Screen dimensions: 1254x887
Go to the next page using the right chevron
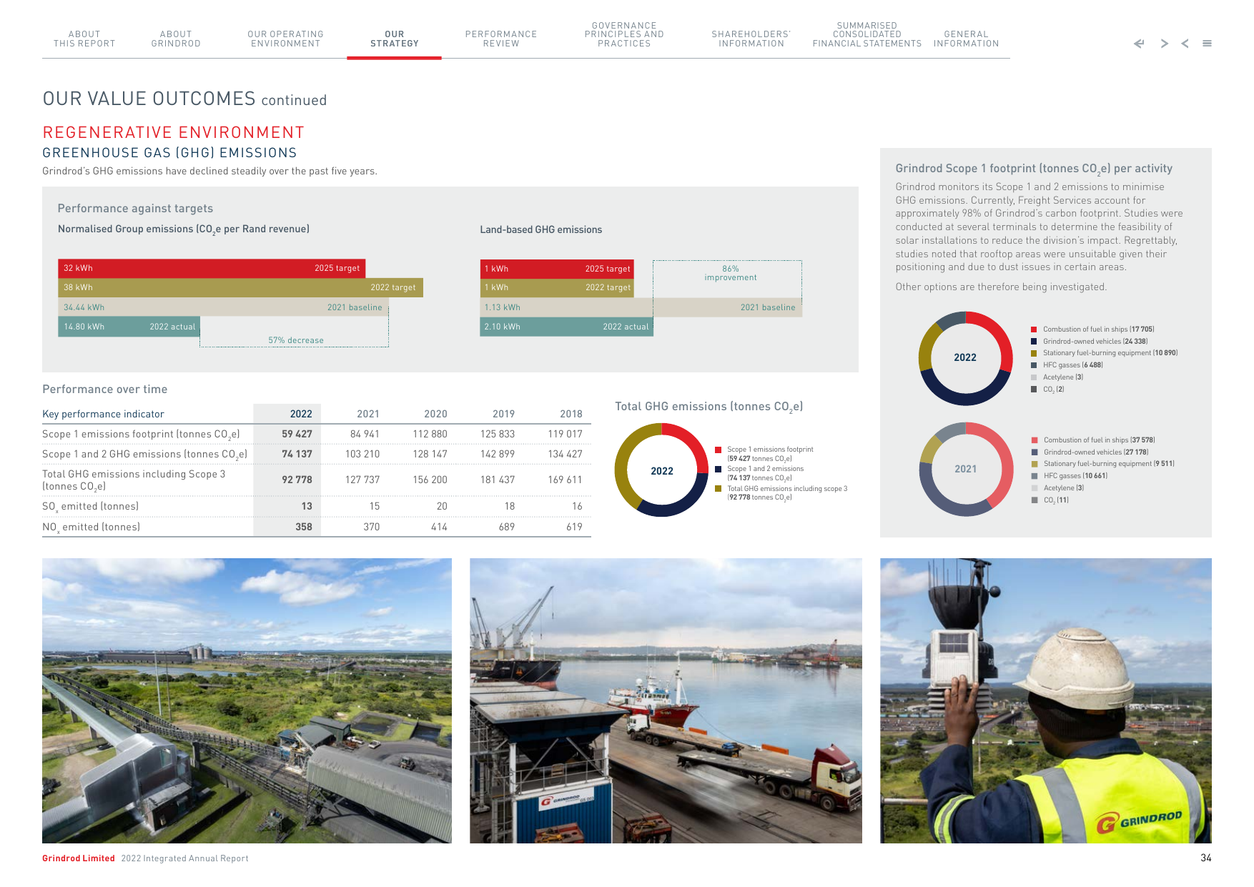pos(1164,44)
